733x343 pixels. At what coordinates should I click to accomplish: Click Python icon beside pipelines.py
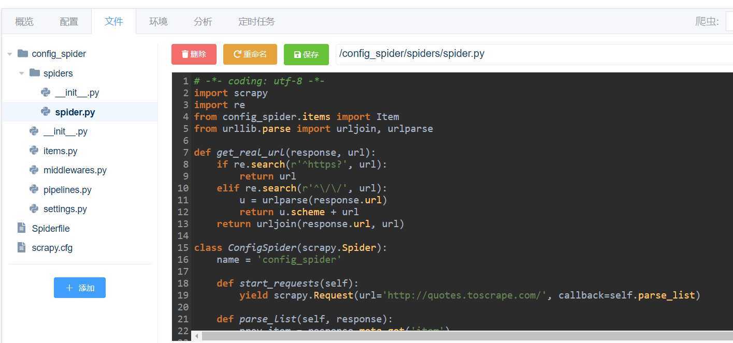pos(34,189)
